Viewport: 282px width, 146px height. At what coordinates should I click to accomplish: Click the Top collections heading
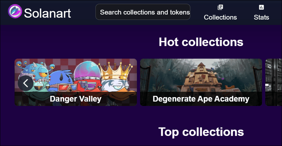(x=201, y=132)
